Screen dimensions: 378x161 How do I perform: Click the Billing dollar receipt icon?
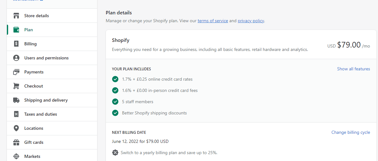(16, 44)
